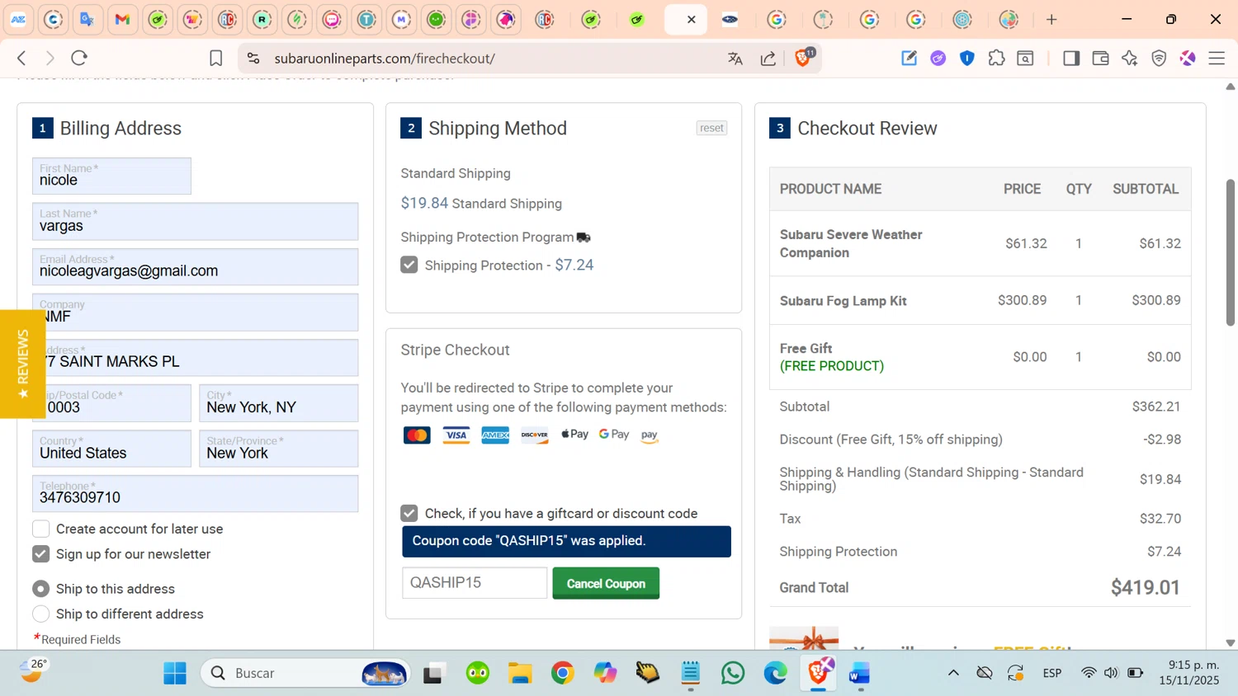Image resolution: width=1238 pixels, height=696 pixels.
Task: Bookmark this page with bookmark icon
Action: coord(215,58)
